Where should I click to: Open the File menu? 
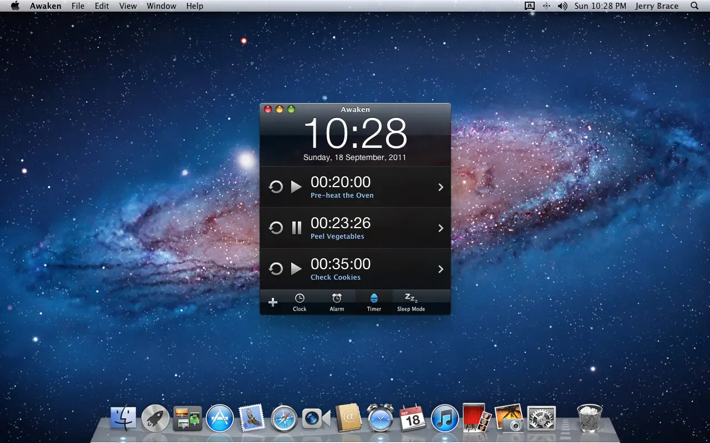click(x=78, y=6)
